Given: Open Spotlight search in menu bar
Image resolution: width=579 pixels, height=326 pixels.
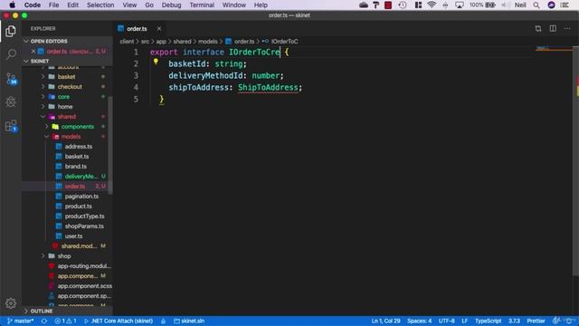Looking at the screenshot, I should tap(536, 5).
